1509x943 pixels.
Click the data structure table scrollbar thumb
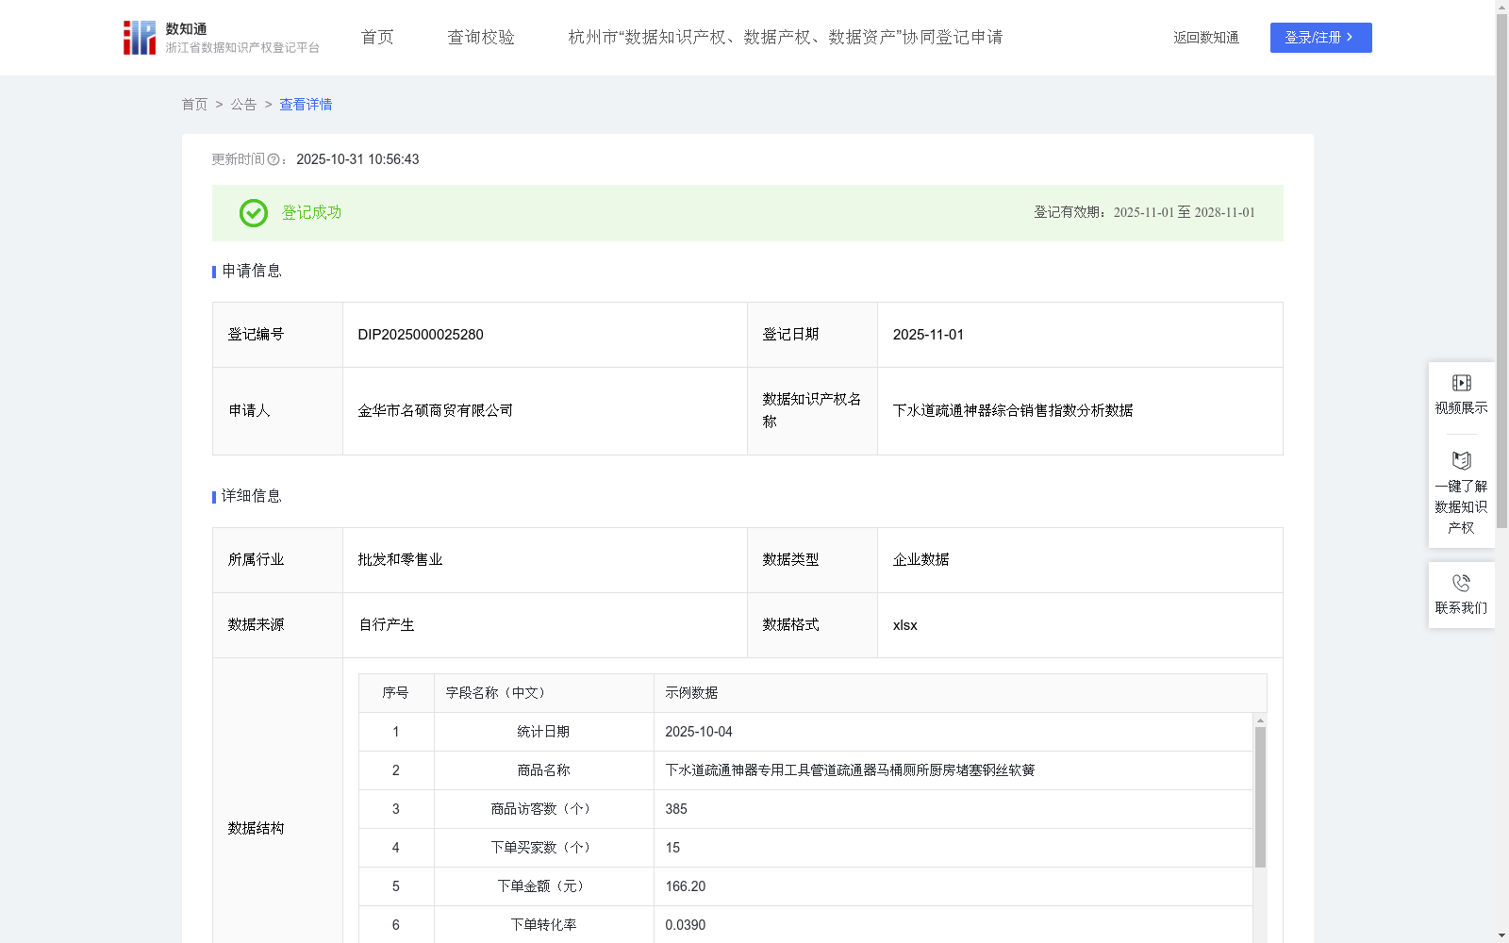coord(1260,797)
